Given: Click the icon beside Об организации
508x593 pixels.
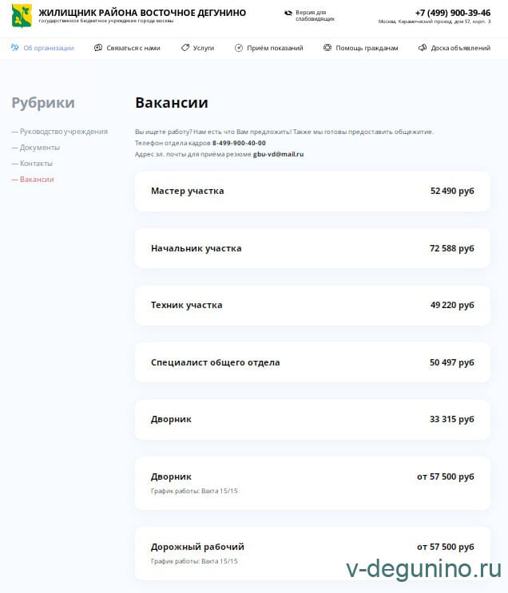Looking at the screenshot, I should 15,48.
